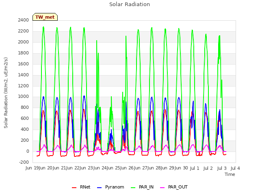260x195 pixels.
Task: Click the 1800 y-axis tick label
Action: (24, 53)
